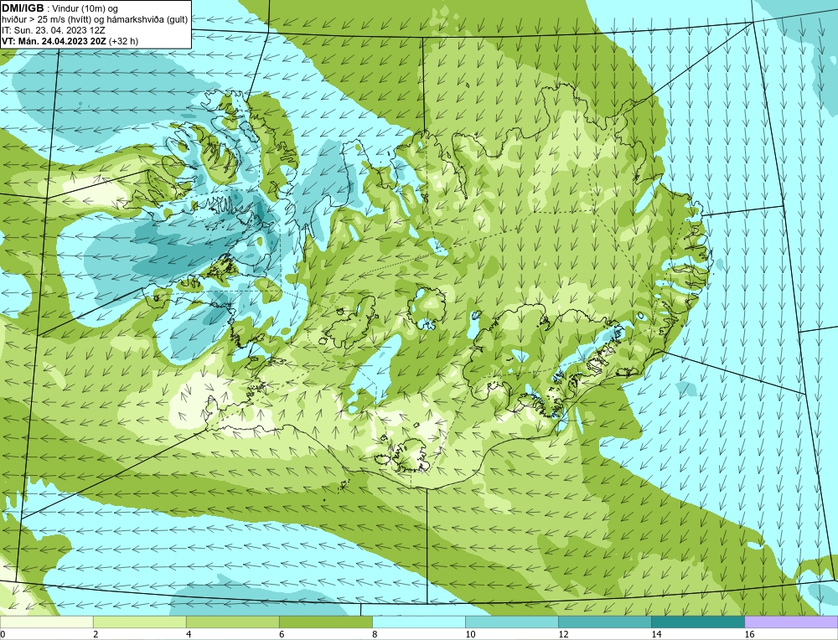
Task: Click the 2–4 m/s legend color band
Action: pyautogui.click(x=139, y=622)
